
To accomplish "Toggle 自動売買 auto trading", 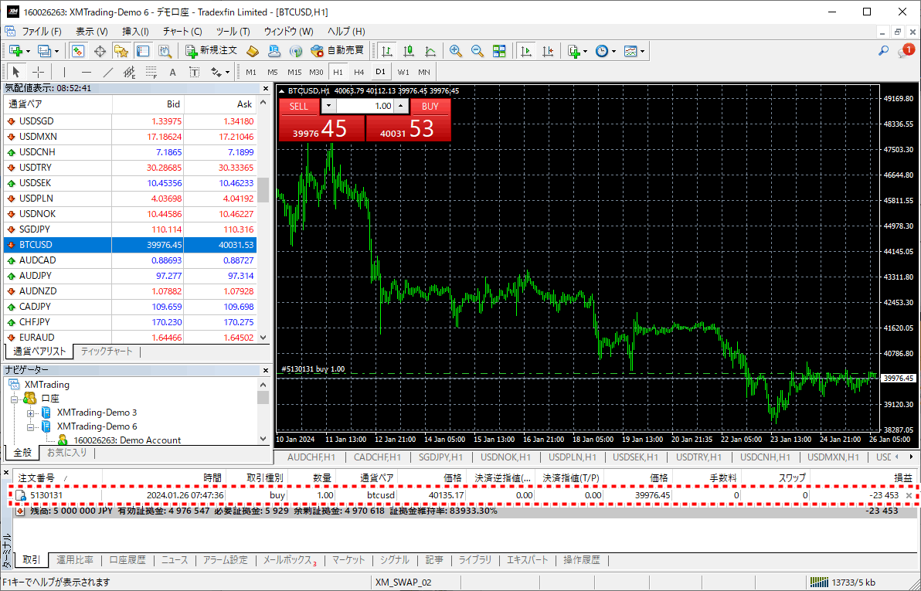I will [337, 51].
